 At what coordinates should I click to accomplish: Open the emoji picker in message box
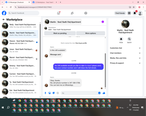(99, 93)
